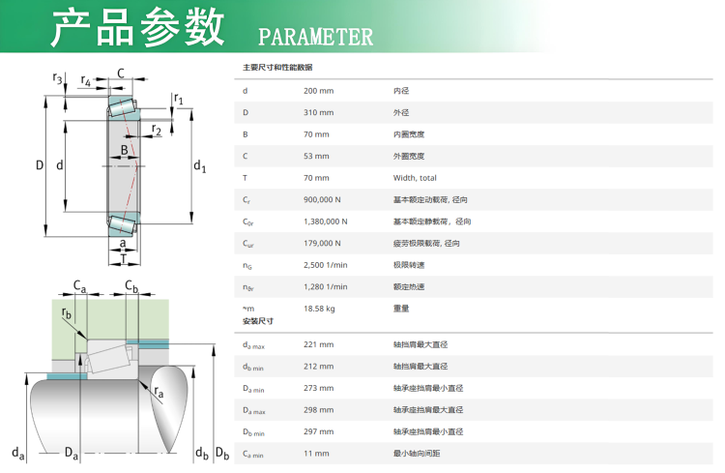Click the 900,000 N dynamic load value

click(325, 199)
